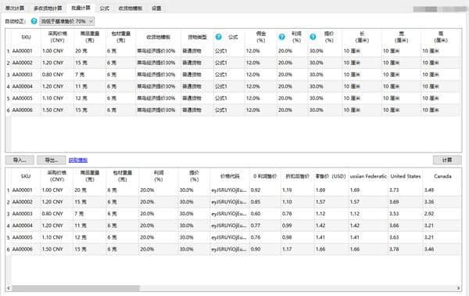Switch to the 多收货地计算 tab
This screenshot has width=469, height=296.
coord(48,8)
